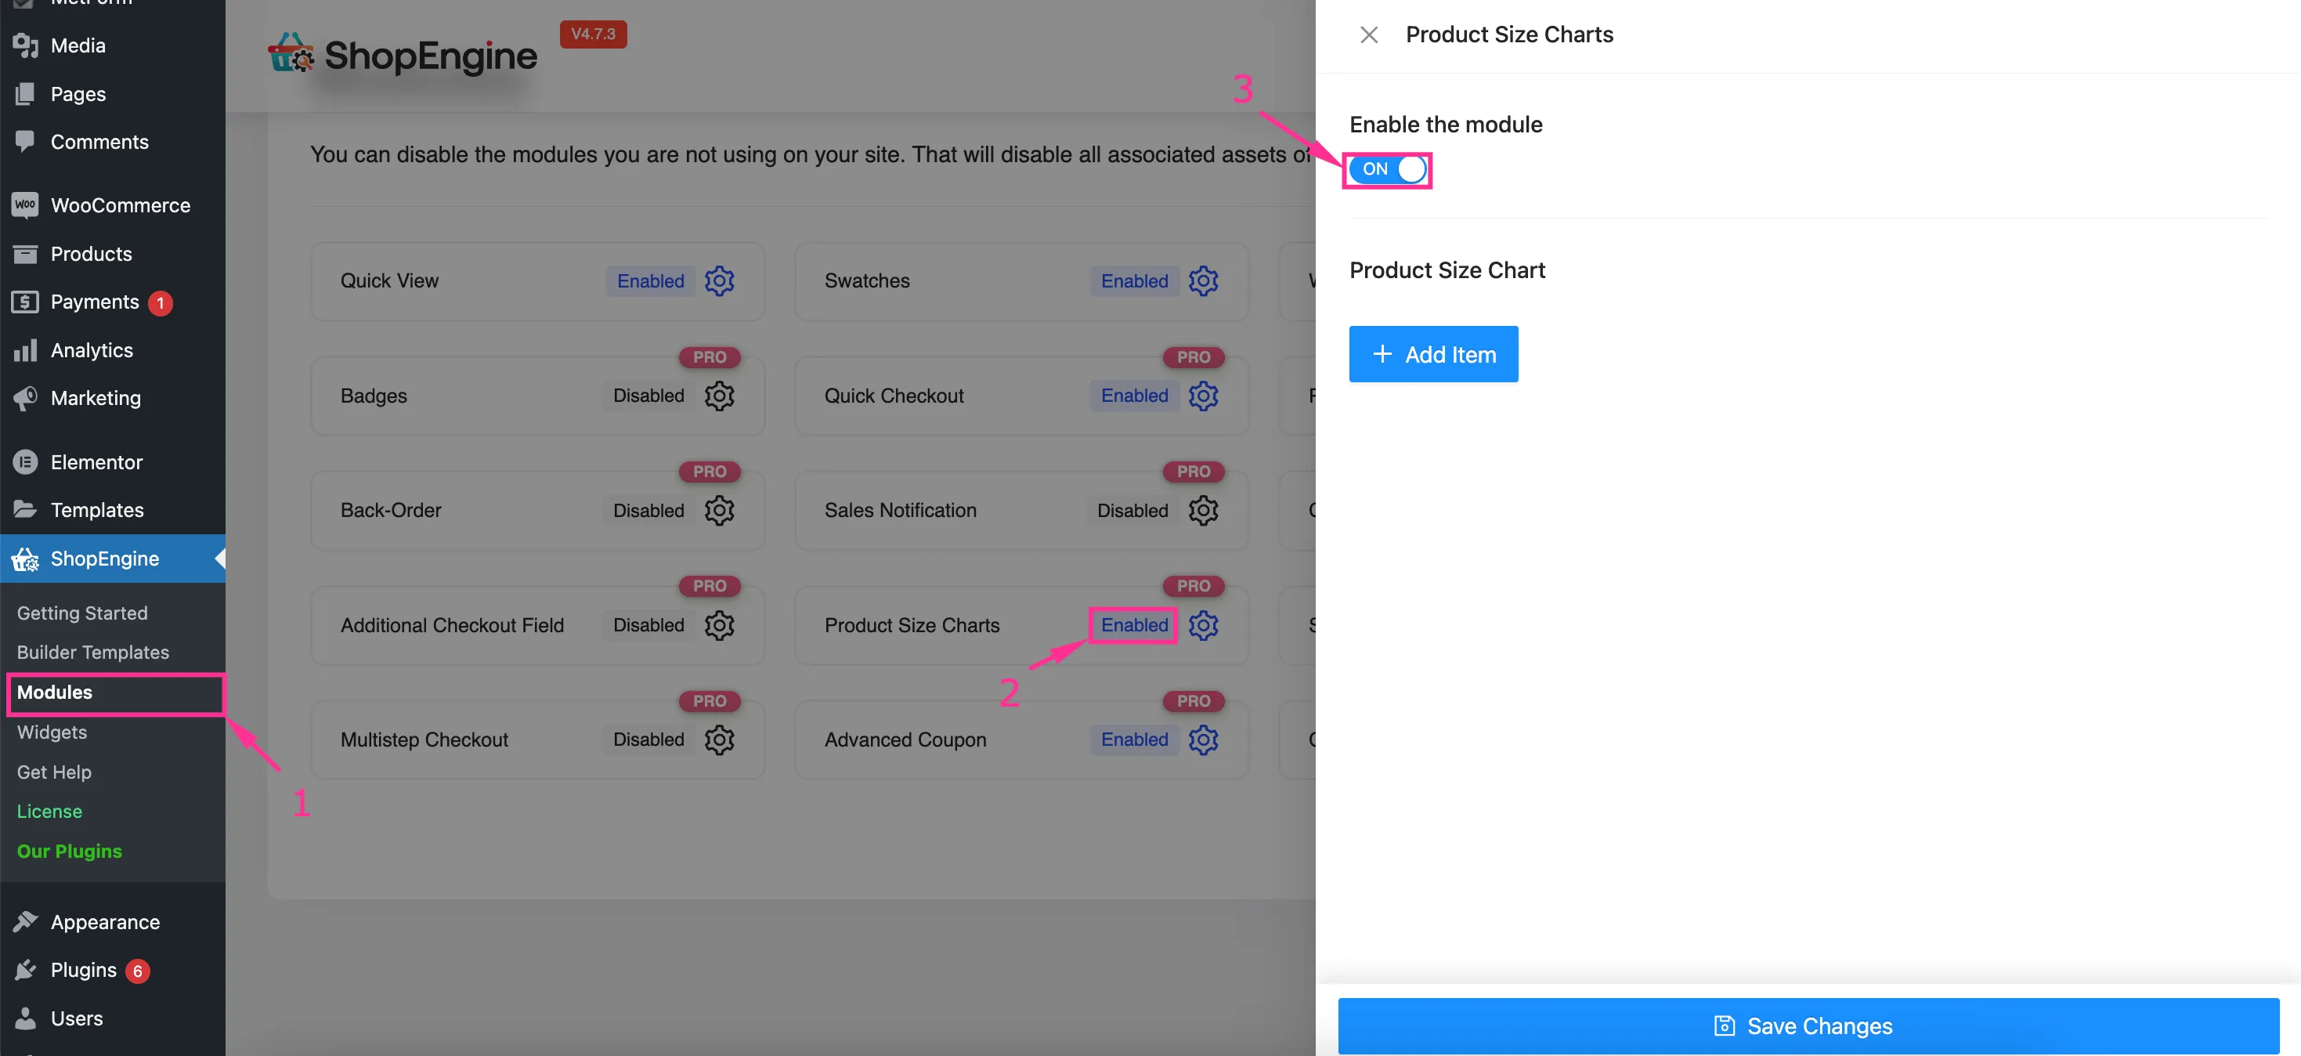Open Product Size Charts gear icon
This screenshot has height=1056, width=2301.
click(1203, 625)
